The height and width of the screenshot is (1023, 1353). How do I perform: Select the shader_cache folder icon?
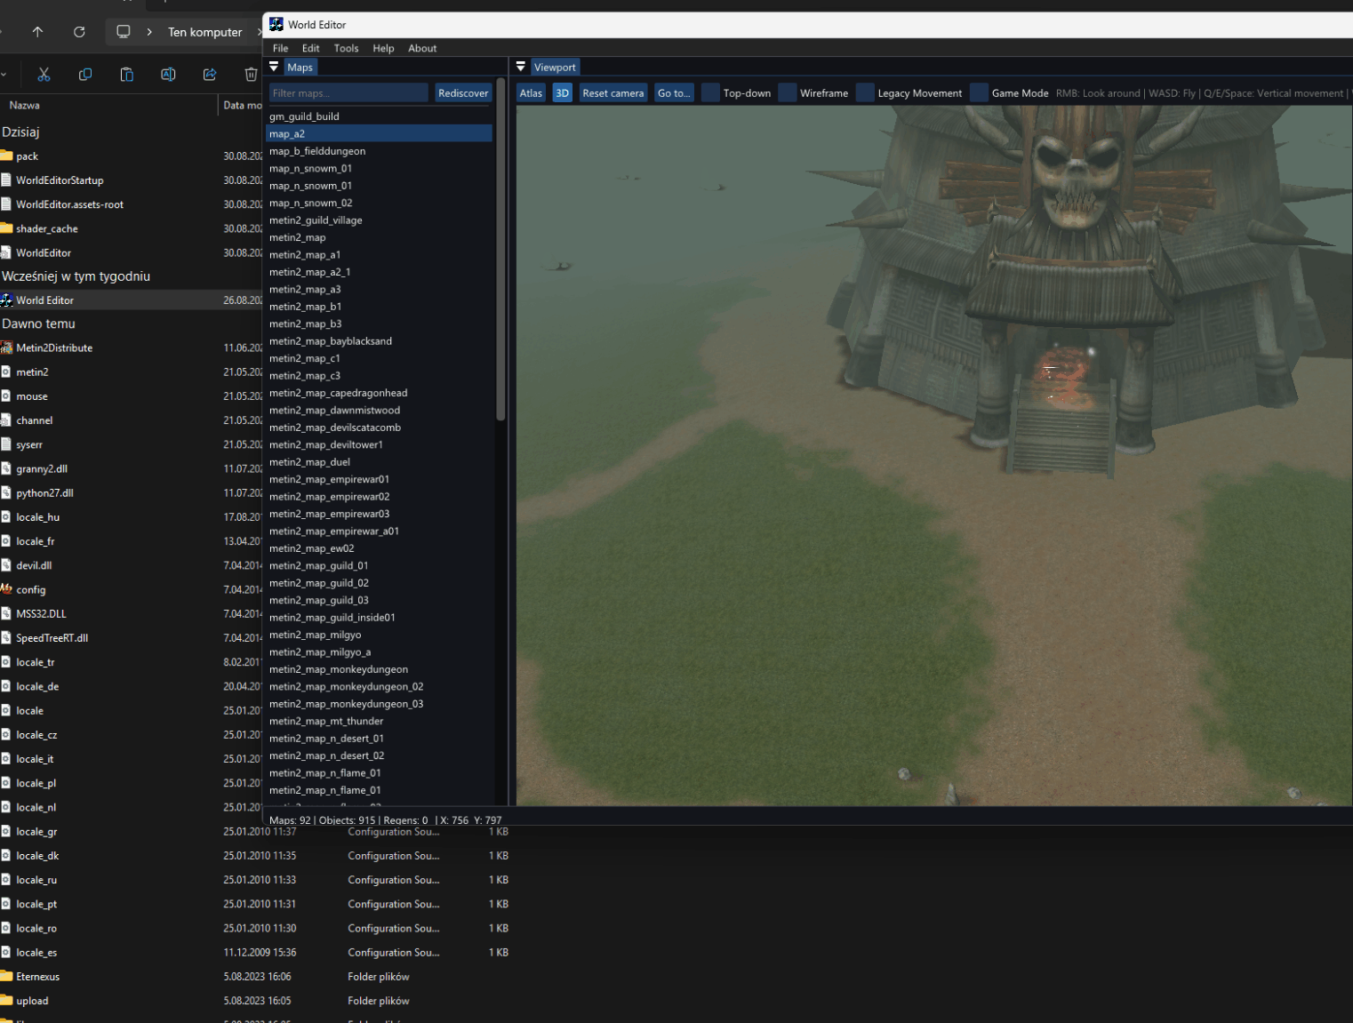7,228
